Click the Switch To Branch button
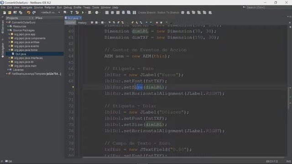292x164 pixels. click(168, 13)
